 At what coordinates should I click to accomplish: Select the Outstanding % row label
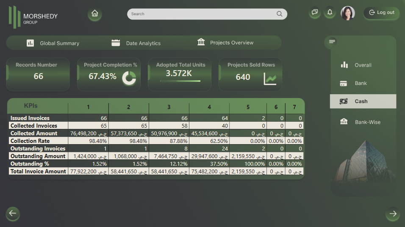pos(30,164)
